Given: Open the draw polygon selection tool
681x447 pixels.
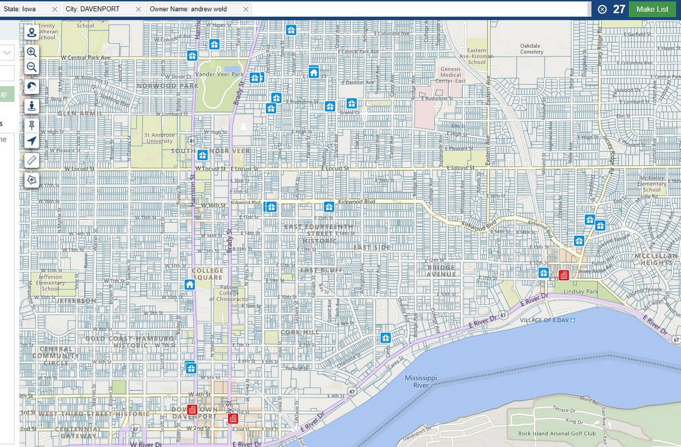Looking at the screenshot, I should click(31, 180).
